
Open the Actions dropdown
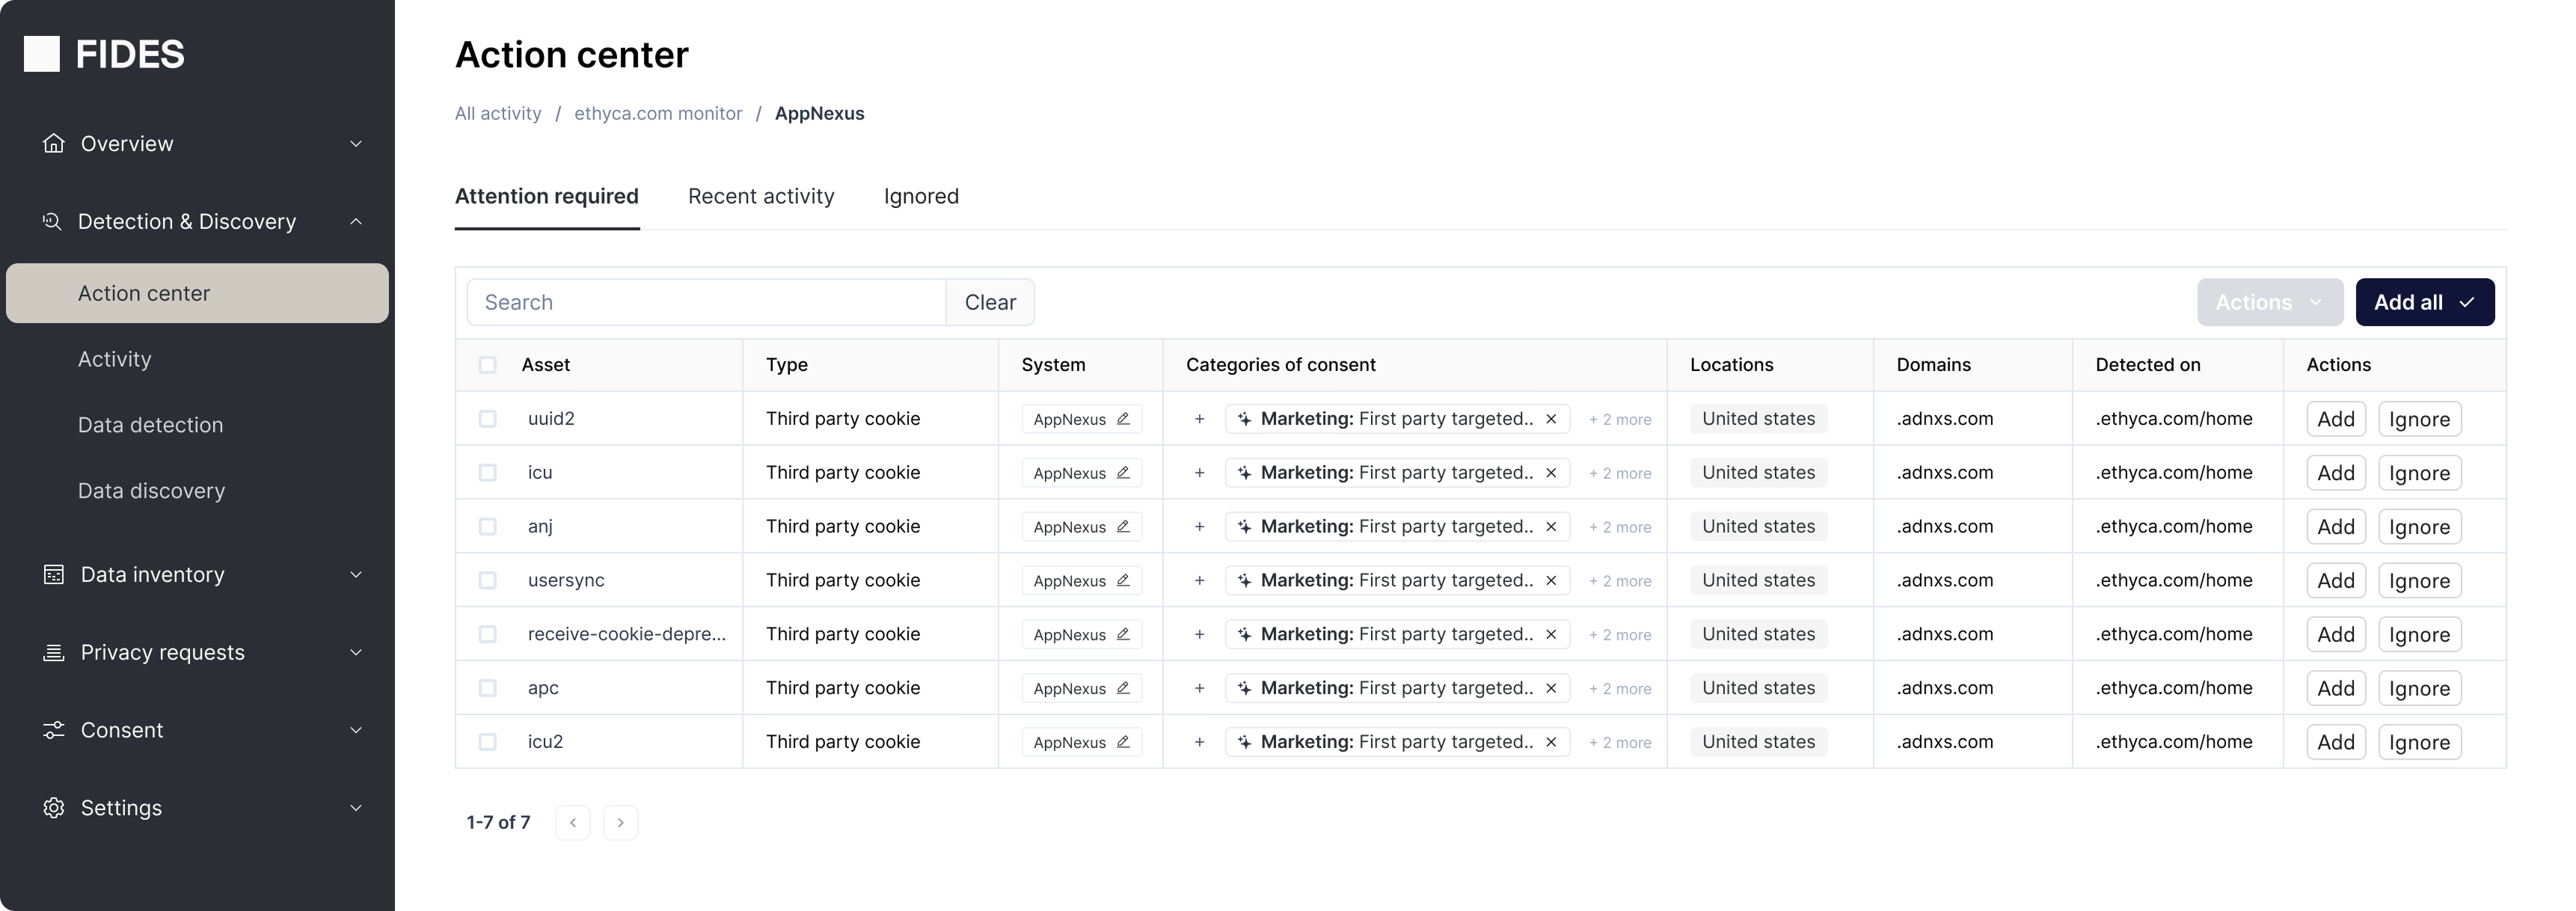(2270, 302)
